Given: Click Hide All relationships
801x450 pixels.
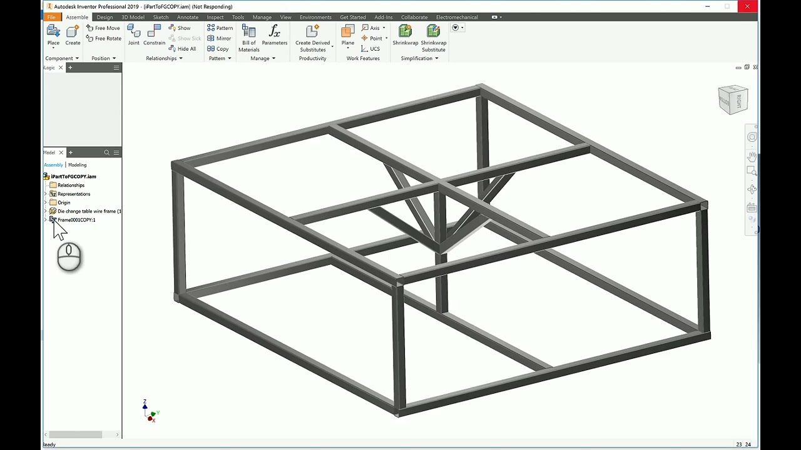Looking at the screenshot, I should click(x=182, y=49).
